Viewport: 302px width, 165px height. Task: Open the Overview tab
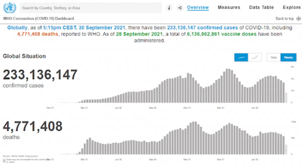[198, 8]
